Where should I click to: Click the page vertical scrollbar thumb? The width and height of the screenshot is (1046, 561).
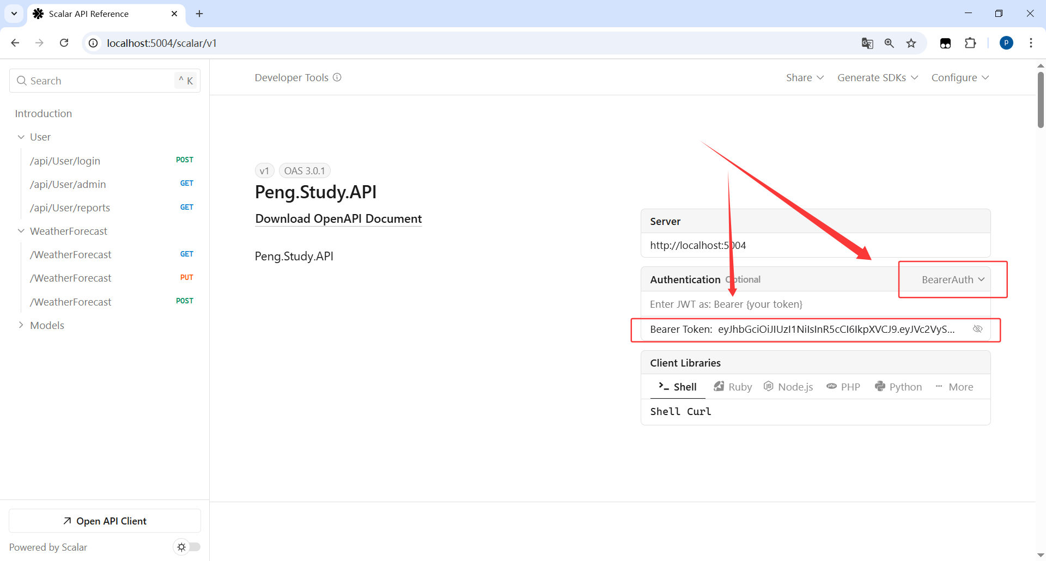[x=1041, y=100]
